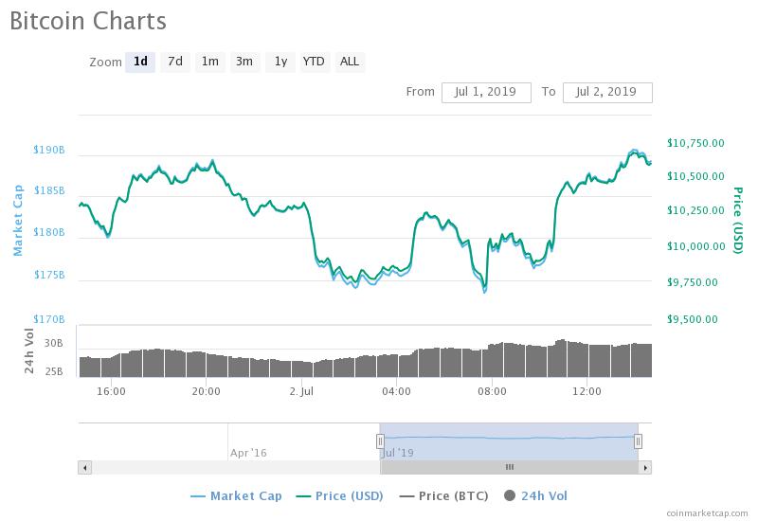Show ALL time range
This screenshot has height=521, width=758.
350,62
